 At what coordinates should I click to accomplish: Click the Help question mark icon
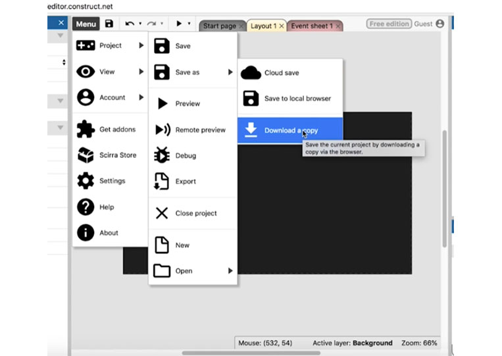coord(86,207)
